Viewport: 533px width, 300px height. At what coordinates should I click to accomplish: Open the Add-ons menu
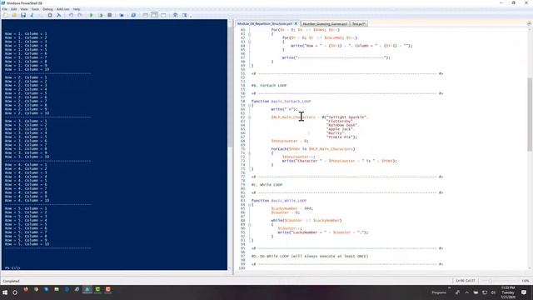pos(62,9)
